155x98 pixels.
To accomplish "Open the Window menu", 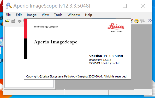I will pos(74,15).
